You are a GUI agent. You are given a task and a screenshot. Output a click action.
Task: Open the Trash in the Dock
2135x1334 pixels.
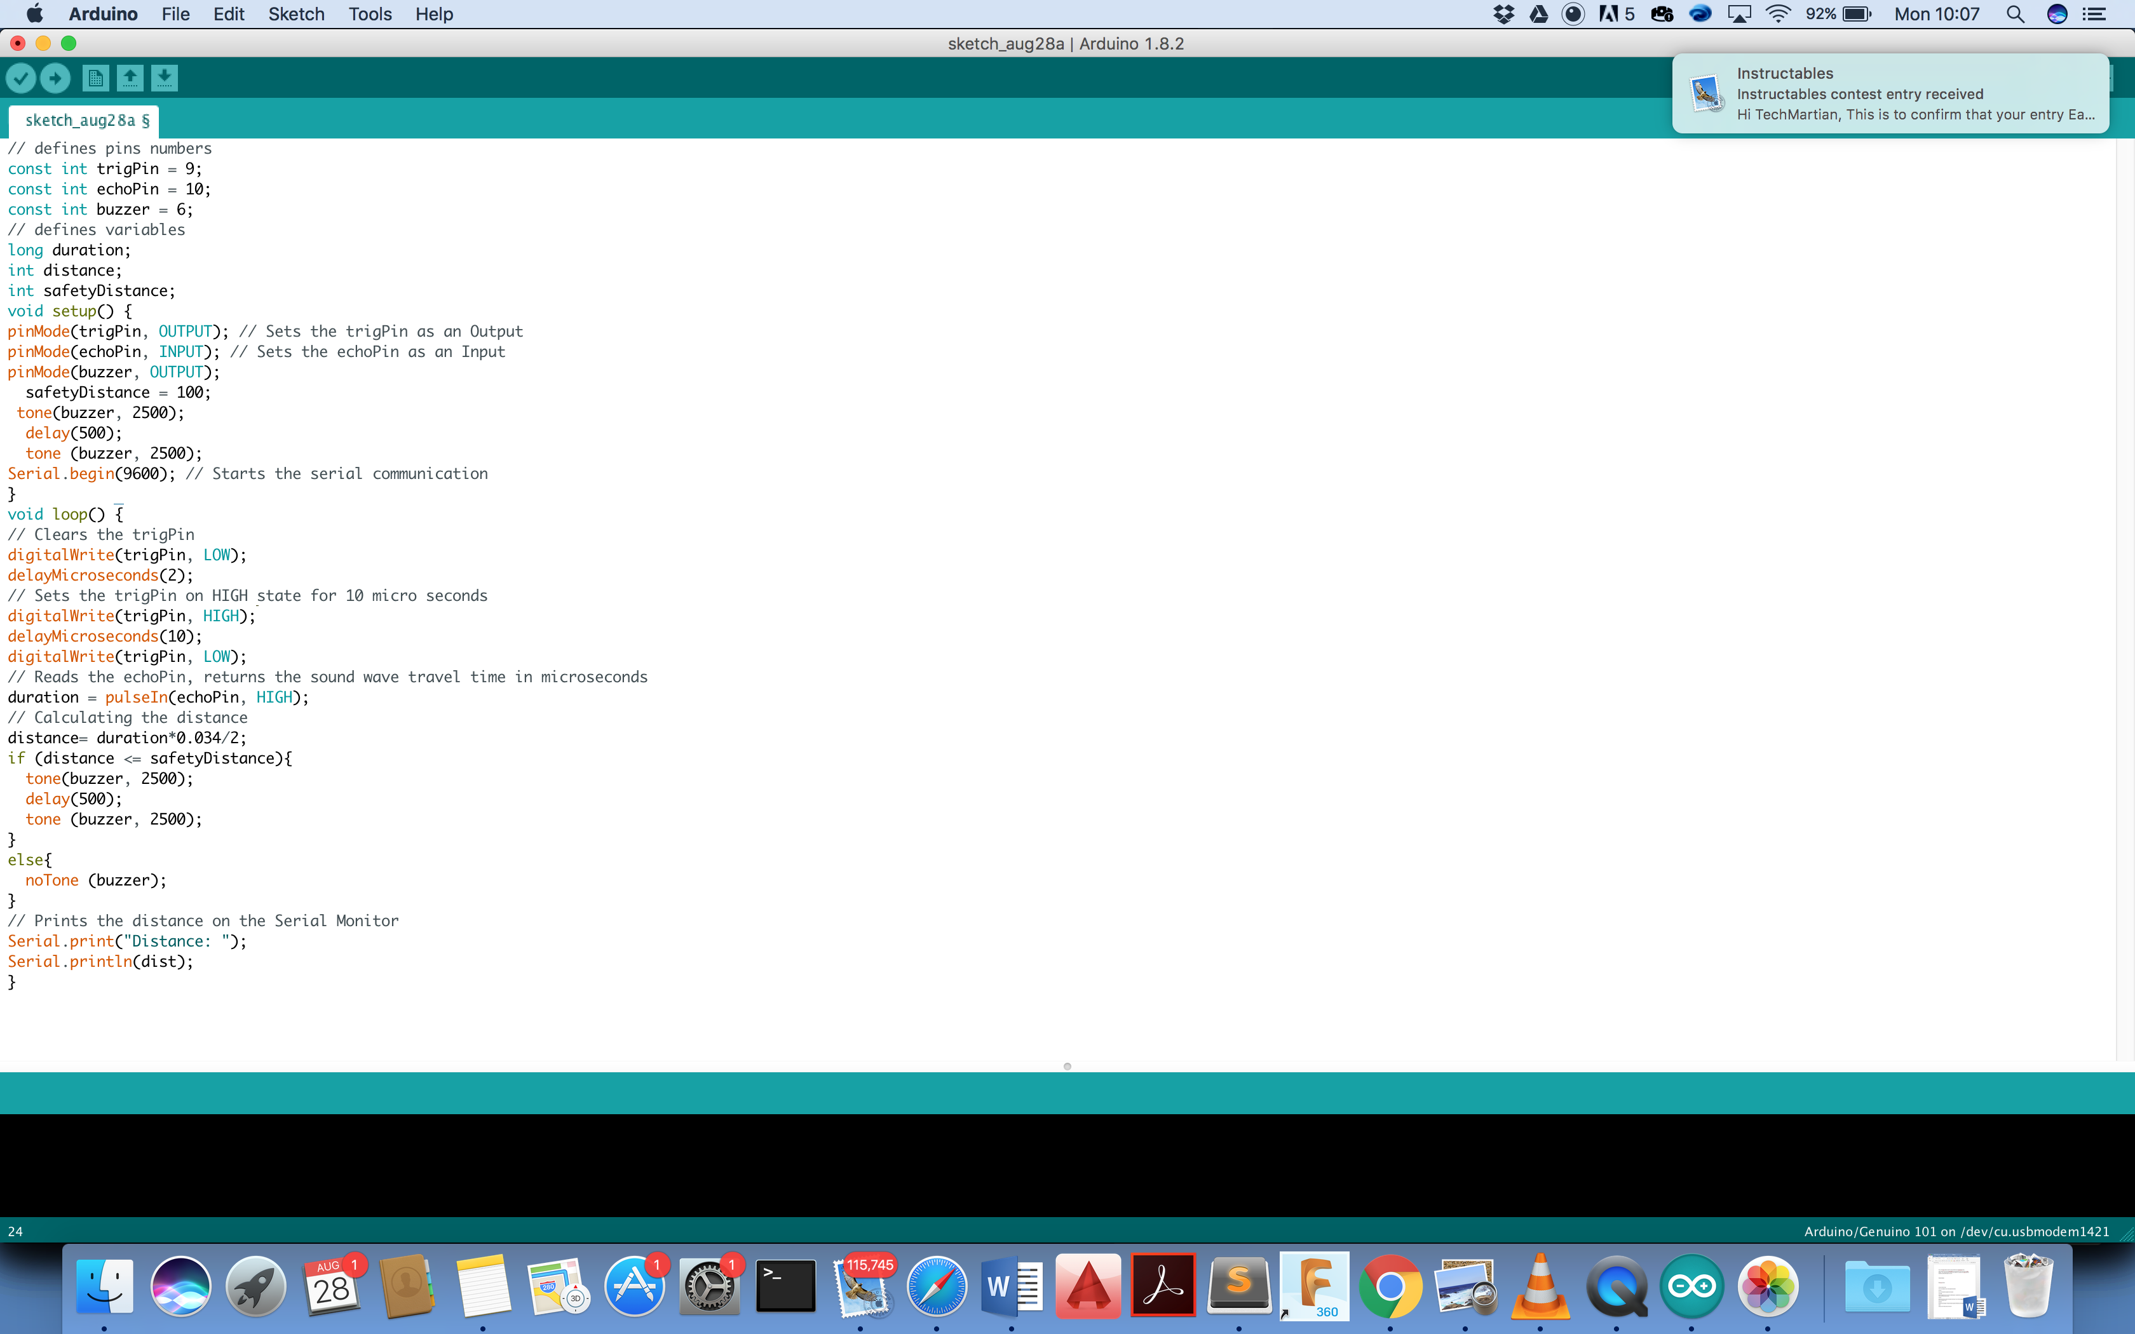click(2029, 1286)
